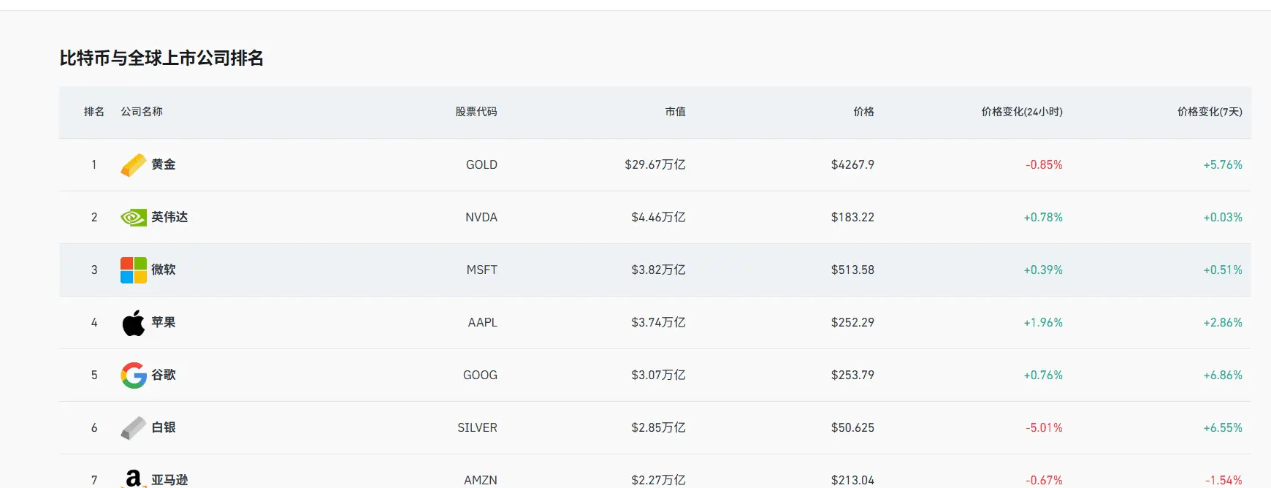Click the Amazon logo icon
The height and width of the screenshot is (488, 1271).
pos(133,479)
